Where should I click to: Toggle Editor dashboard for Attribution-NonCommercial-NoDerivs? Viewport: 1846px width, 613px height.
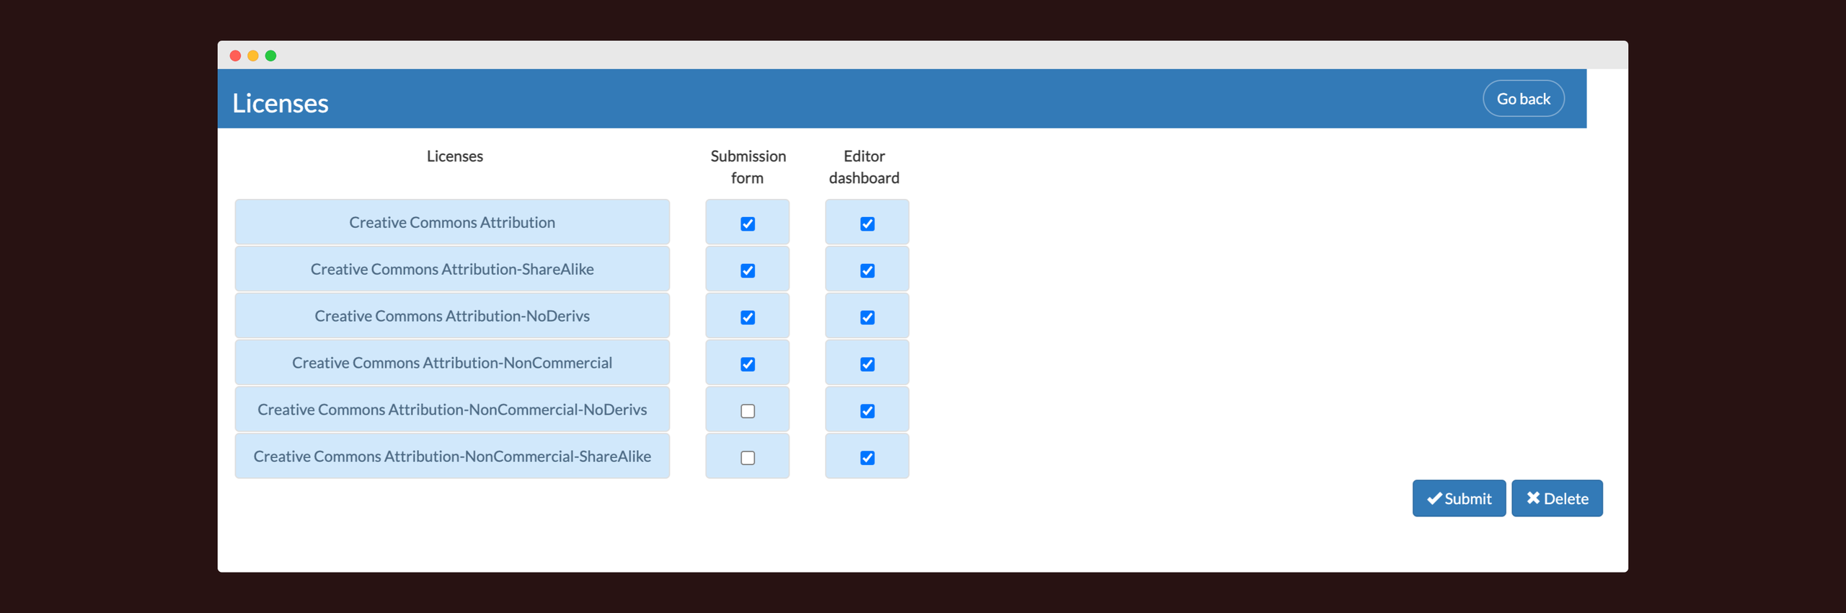tap(867, 411)
